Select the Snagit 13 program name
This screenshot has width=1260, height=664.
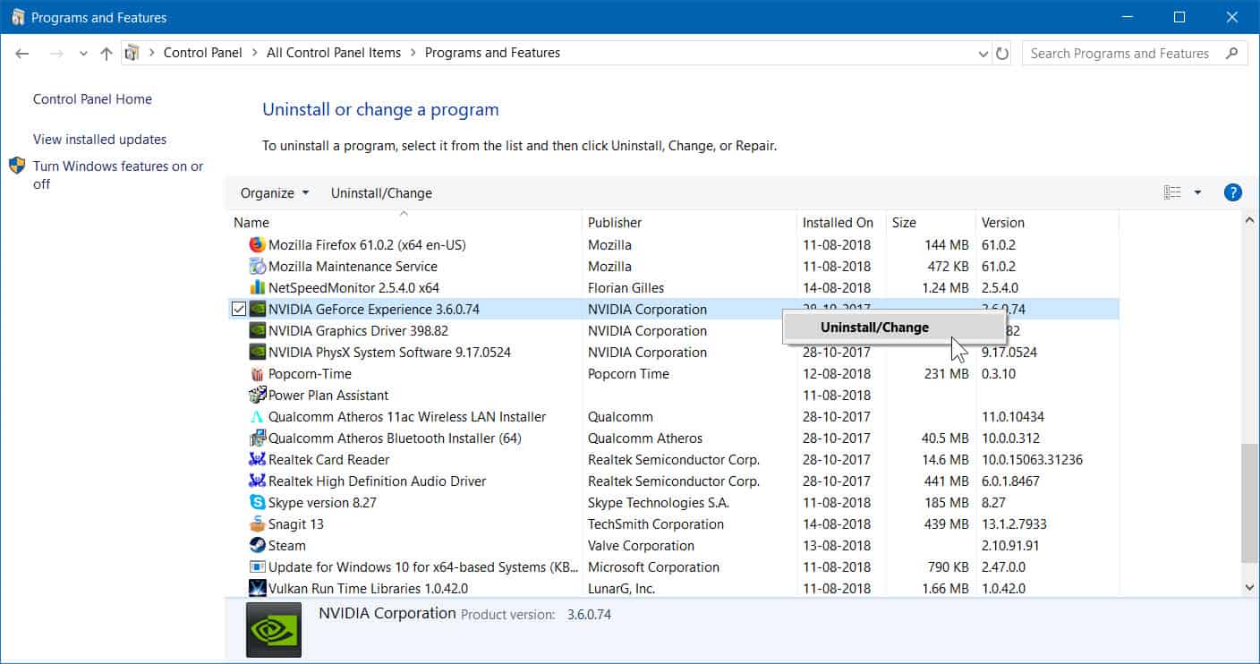[x=296, y=524]
